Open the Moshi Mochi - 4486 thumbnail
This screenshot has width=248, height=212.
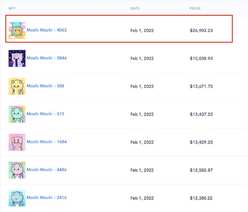(17, 170)
